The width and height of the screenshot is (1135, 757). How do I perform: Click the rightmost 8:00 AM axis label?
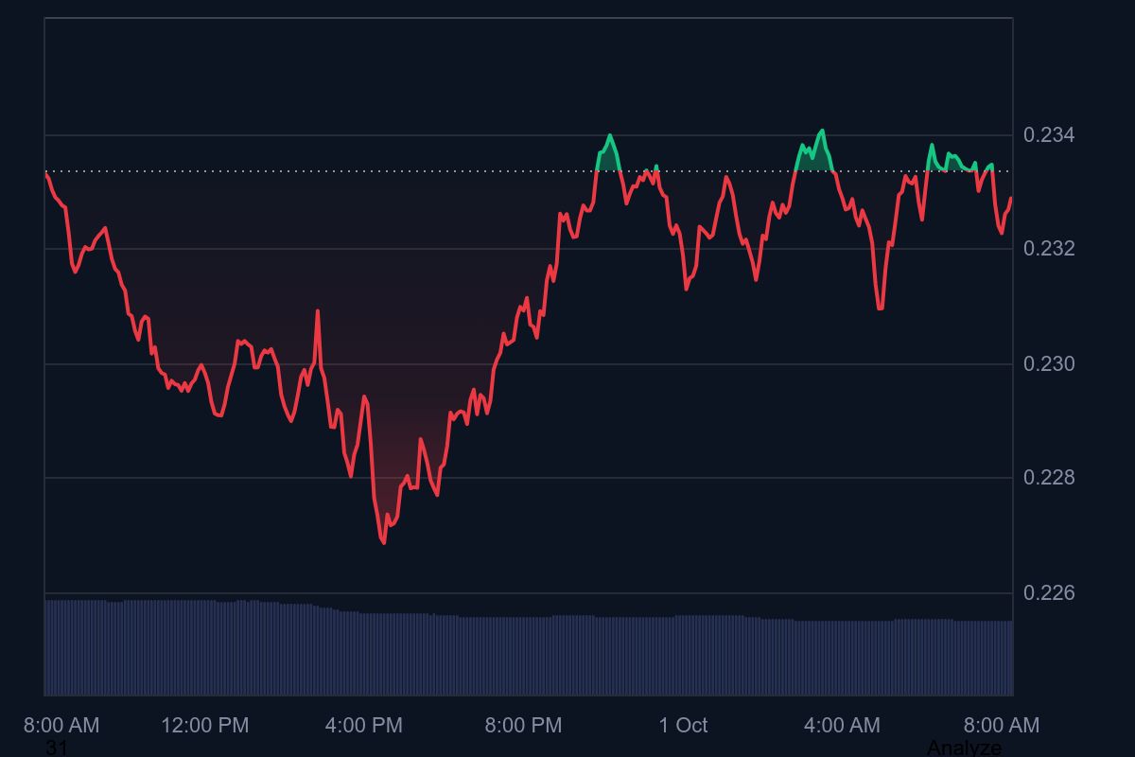(x=1001, y=725)
